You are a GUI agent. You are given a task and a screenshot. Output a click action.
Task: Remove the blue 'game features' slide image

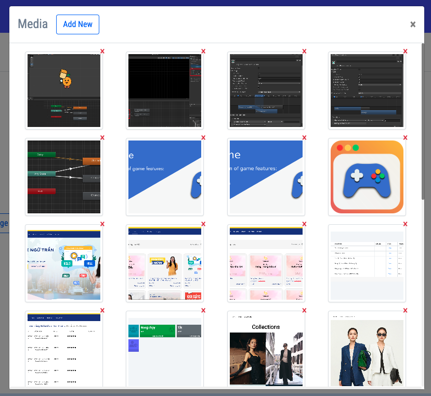pos(203,137)
